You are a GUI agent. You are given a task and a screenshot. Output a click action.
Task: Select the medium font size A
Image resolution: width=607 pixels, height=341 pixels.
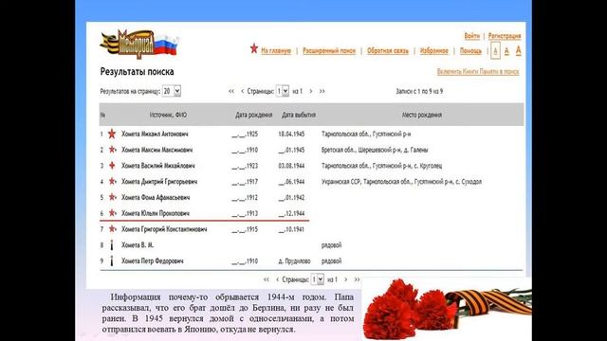506,50
